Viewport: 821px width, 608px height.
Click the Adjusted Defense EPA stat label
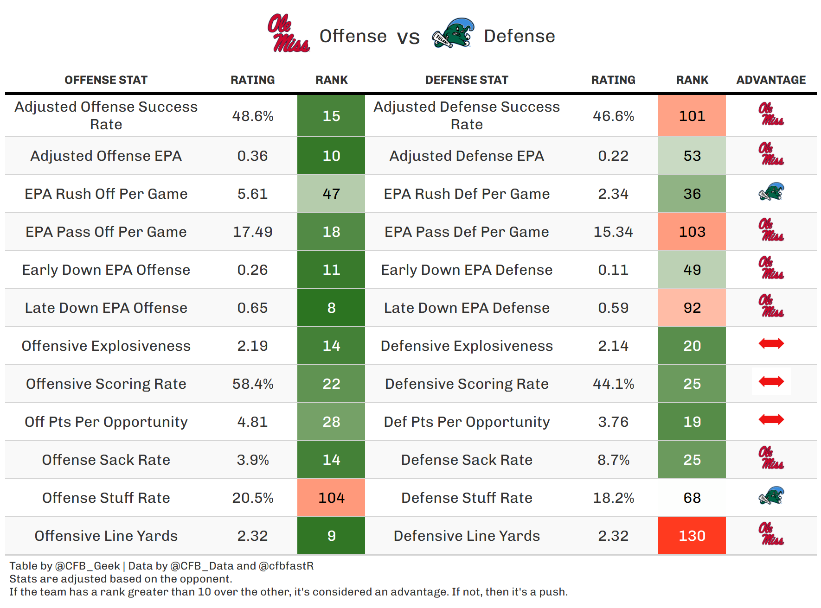(x=467, y=156)
